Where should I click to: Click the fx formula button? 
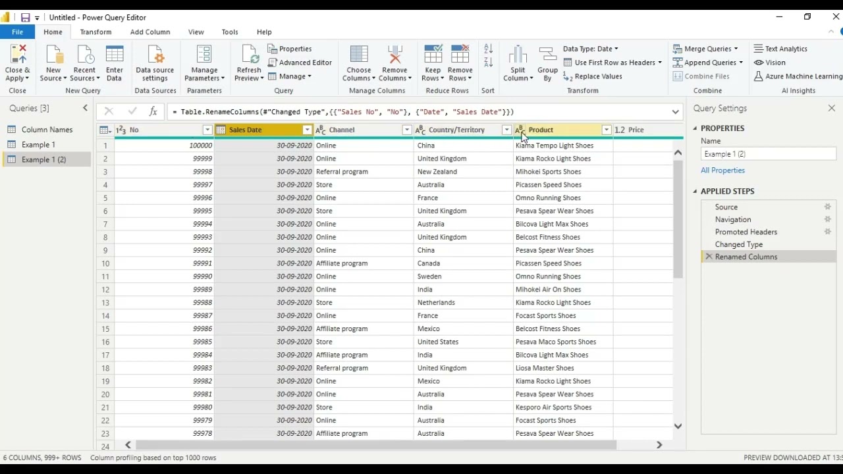coord(153,112)
